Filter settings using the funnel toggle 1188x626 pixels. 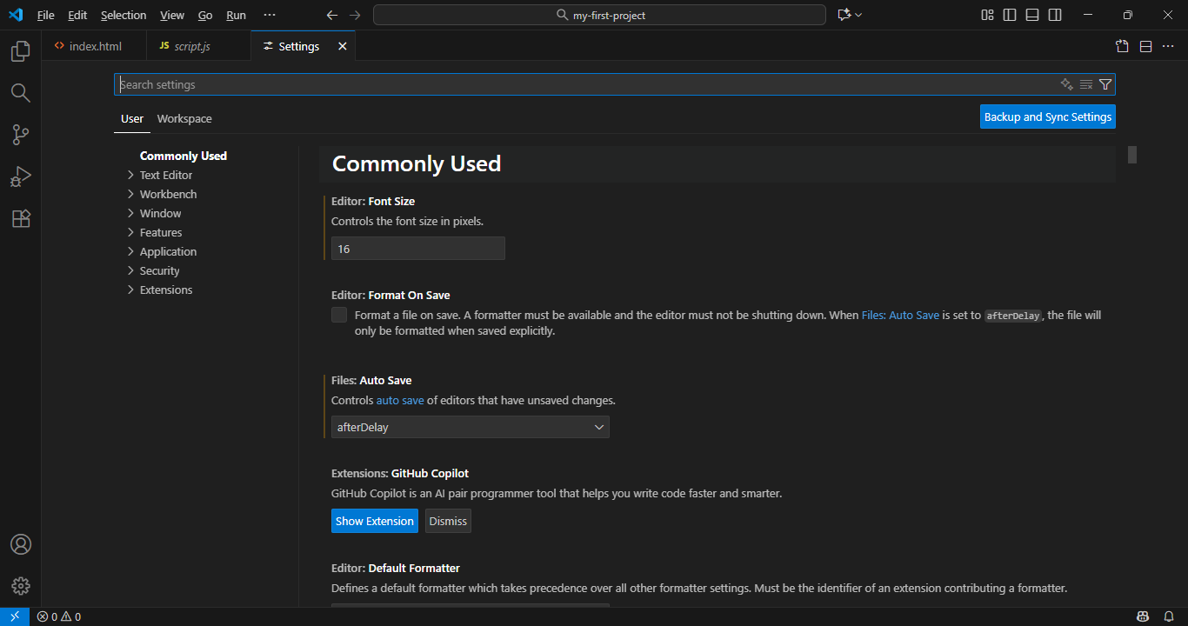[1105, 83]
